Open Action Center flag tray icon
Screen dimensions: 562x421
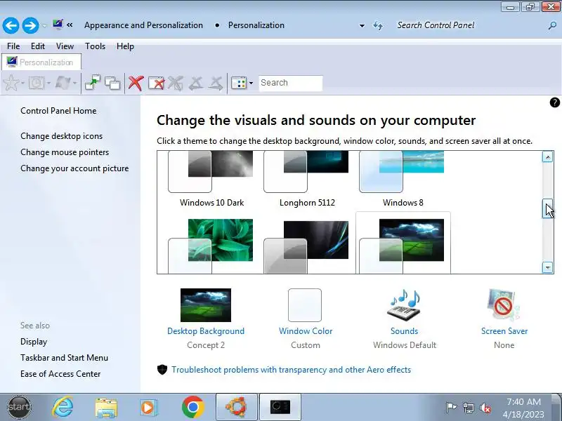451,408
